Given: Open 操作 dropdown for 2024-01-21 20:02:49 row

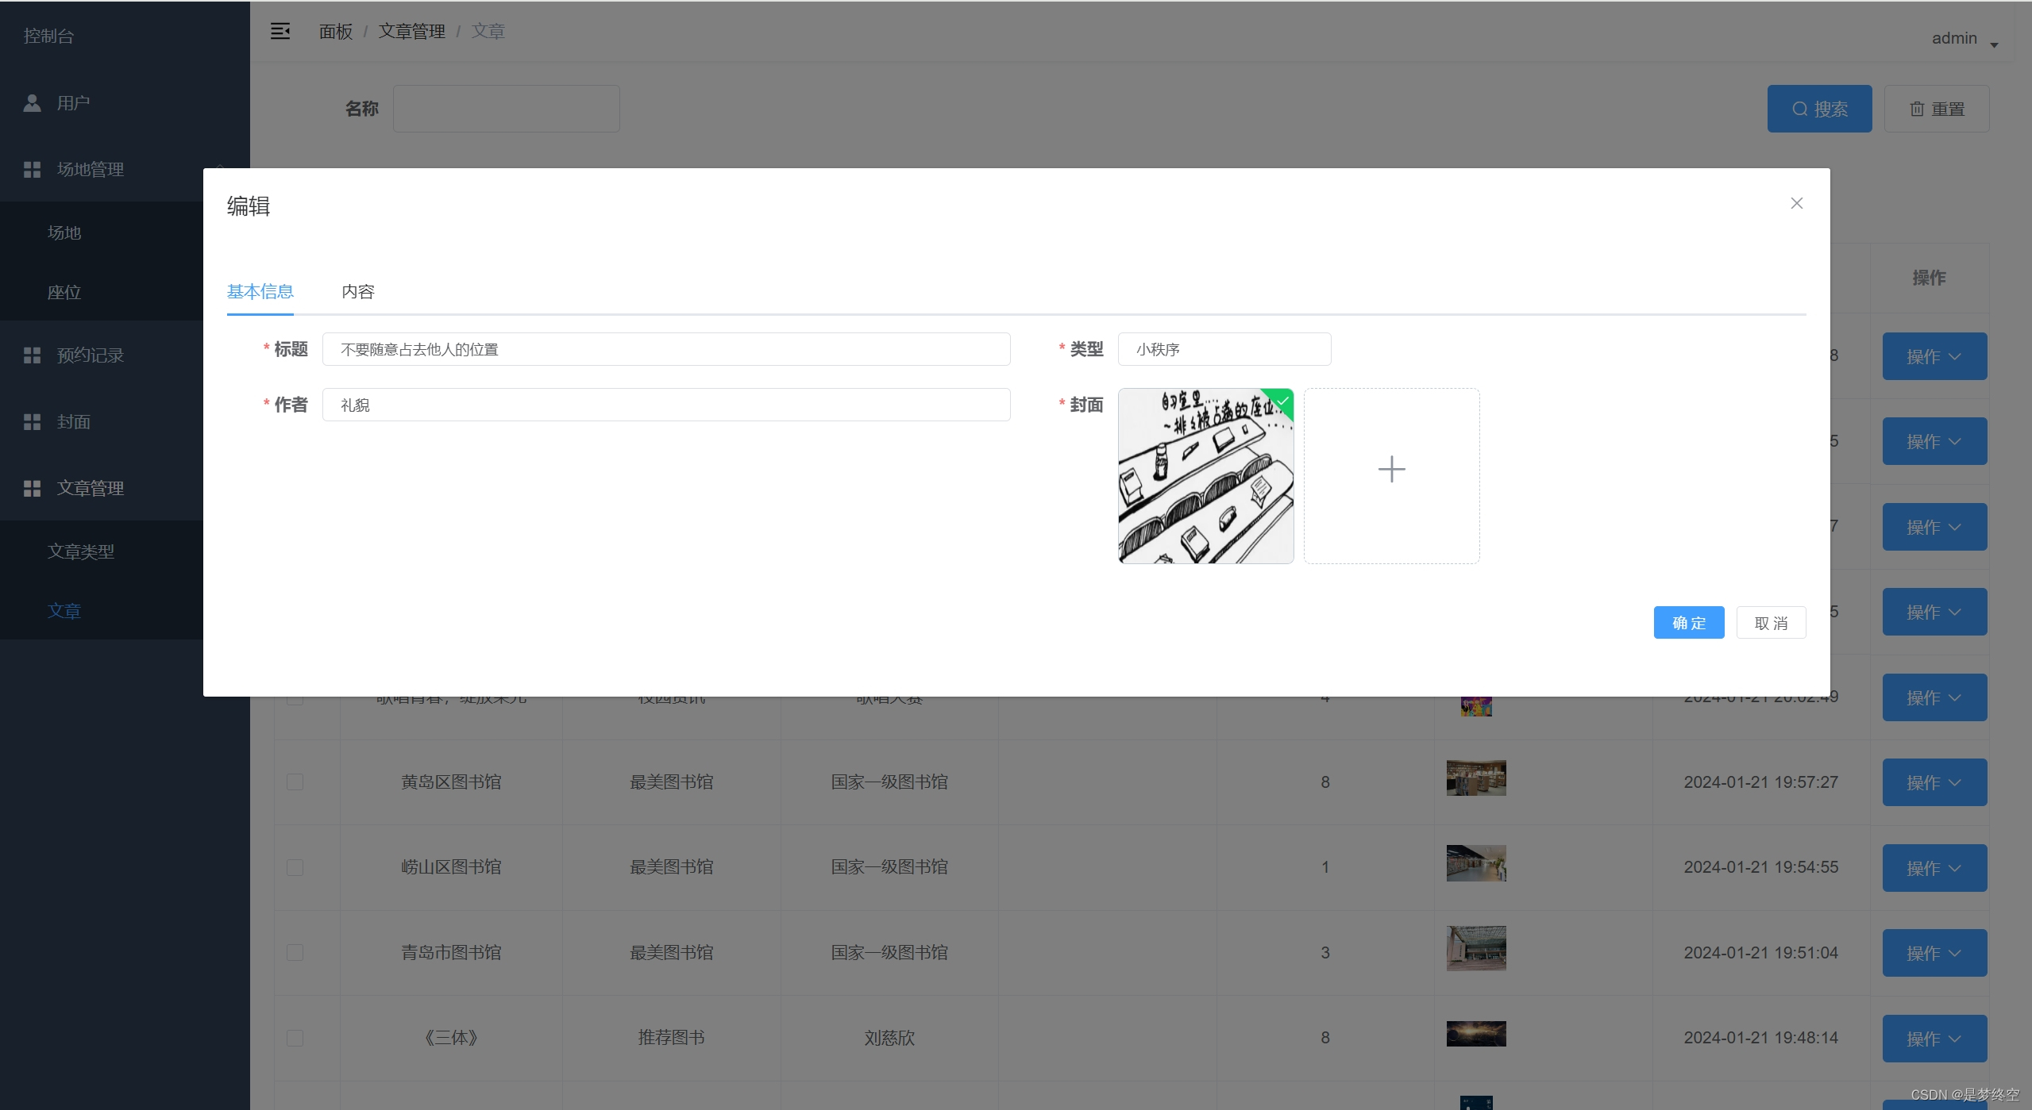Looking at the screenshot, I should pyautogui.click(x=1934, y=697).
